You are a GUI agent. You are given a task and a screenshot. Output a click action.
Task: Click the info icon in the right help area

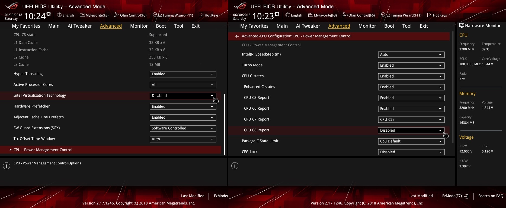[x=235, y=166]
